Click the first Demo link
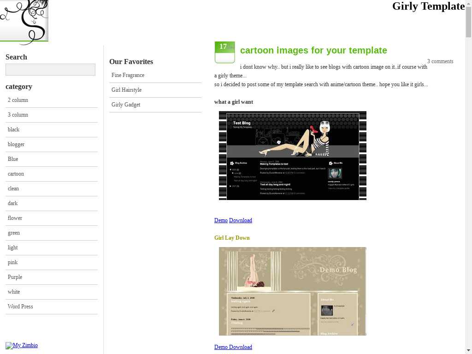The width and height of the screenshot is (472, 354). 221,220
